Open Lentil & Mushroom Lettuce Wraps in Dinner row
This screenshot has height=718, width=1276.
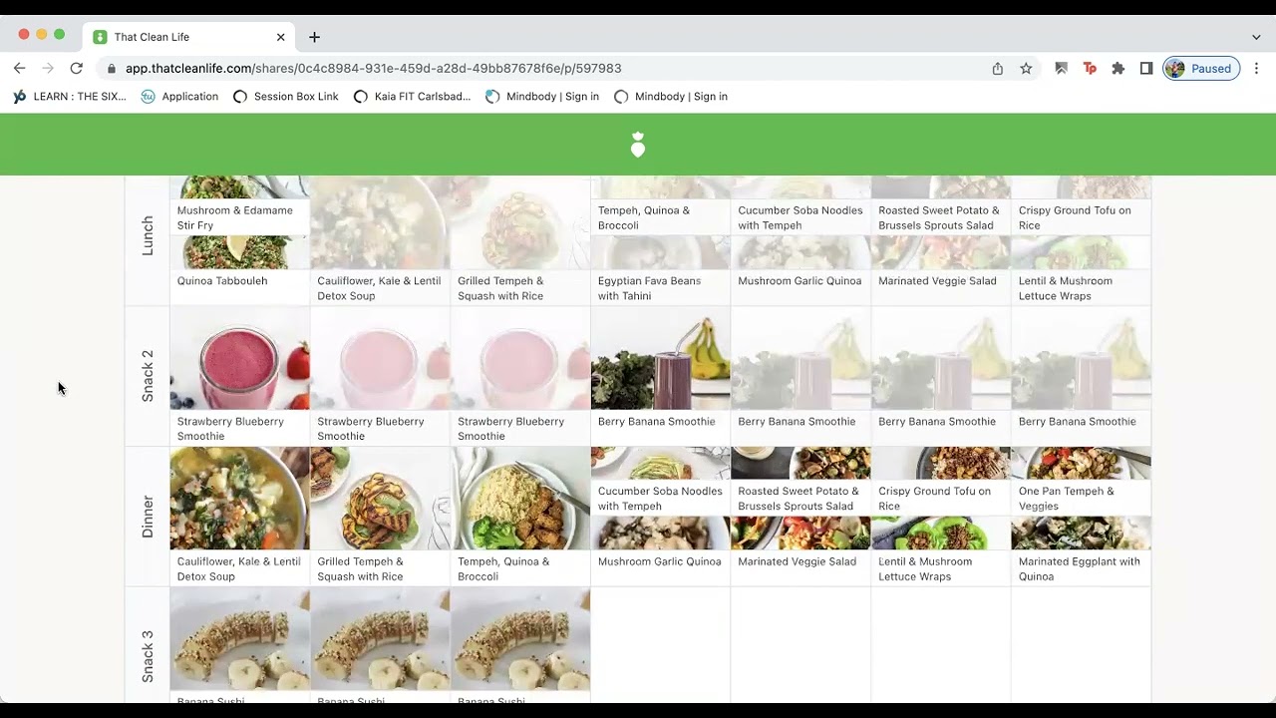click(x=941, y=550)
